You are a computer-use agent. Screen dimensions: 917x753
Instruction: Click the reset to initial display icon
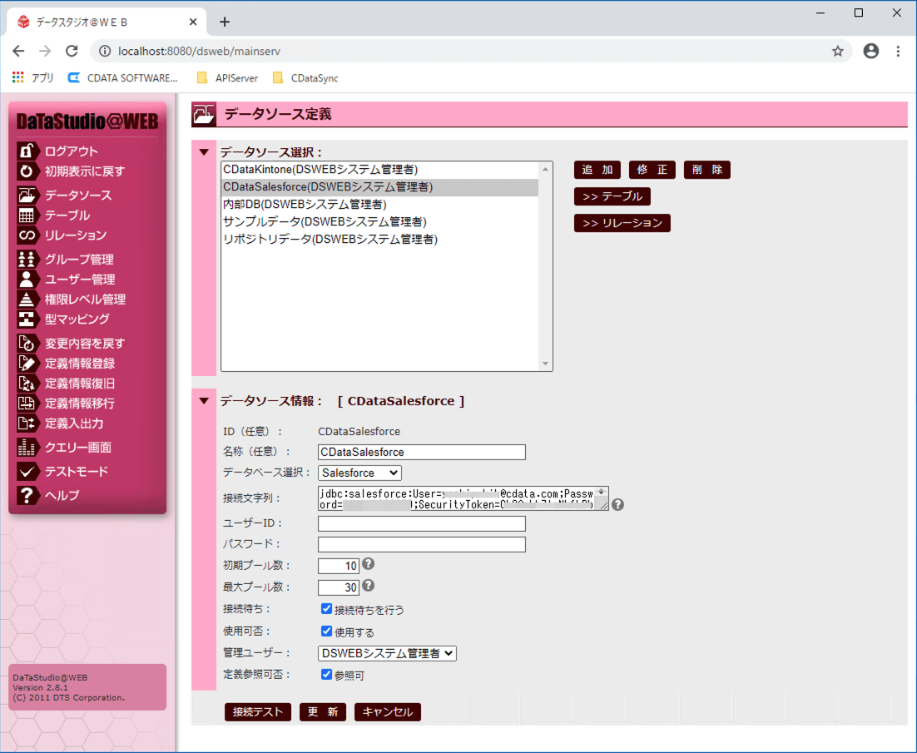pos(27,171)
